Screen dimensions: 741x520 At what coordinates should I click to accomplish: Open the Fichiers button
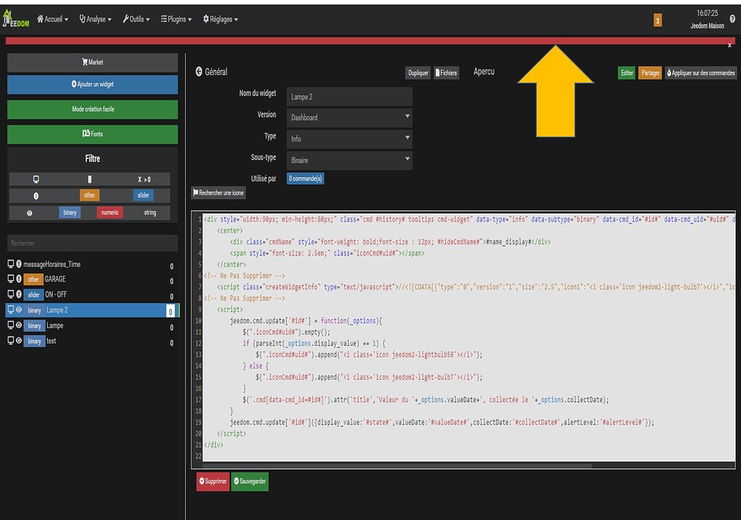(446, 73)
